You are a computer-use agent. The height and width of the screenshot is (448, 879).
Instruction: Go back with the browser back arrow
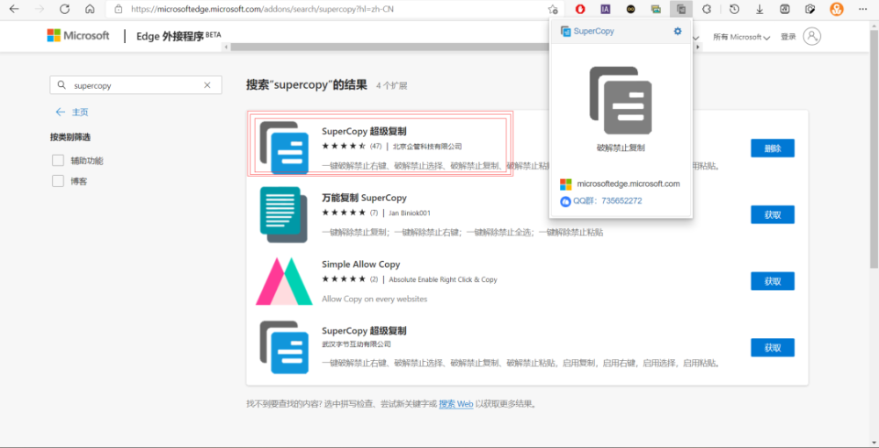(14, 9)
